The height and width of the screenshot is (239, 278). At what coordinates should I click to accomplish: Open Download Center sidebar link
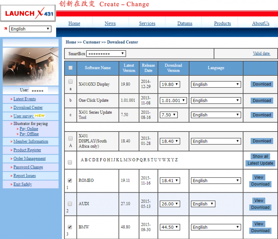click(28, 108)
